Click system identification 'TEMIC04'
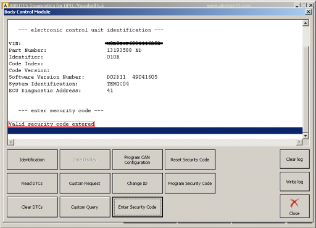The height and width of the screenshot is (228, 316). (118, 84)
